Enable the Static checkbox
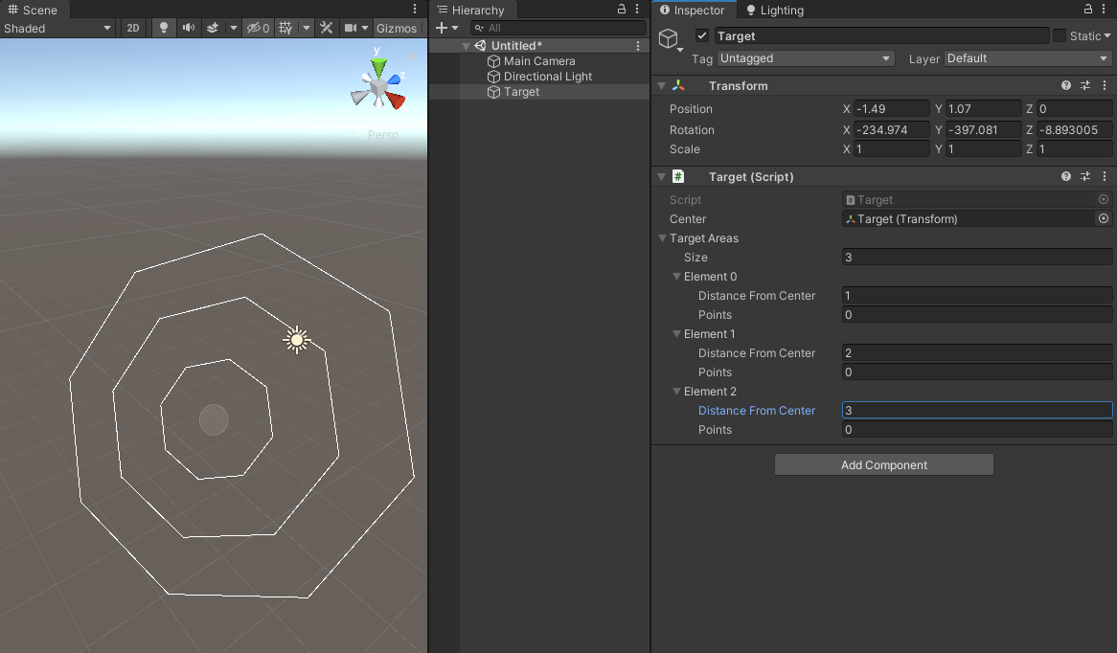This screenshot has height=653, width=1117. 1059,36
